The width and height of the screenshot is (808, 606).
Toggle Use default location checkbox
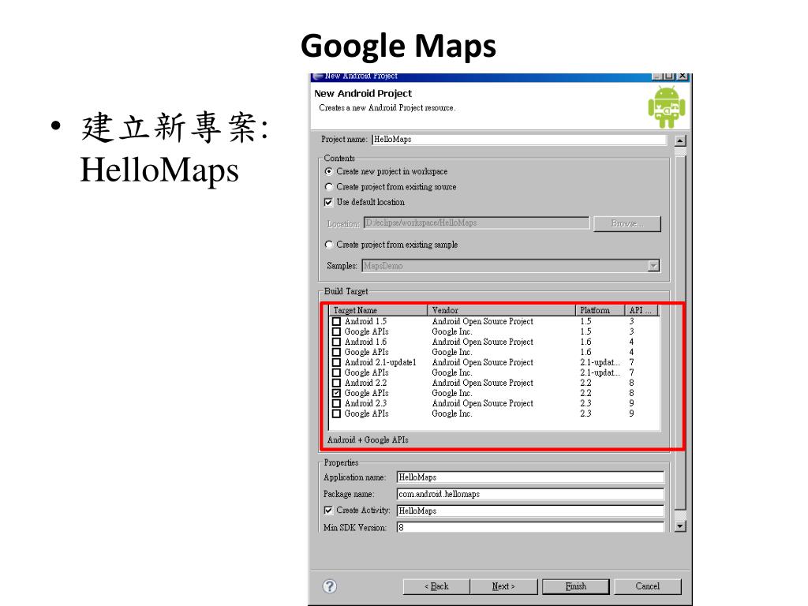(328, 202)
